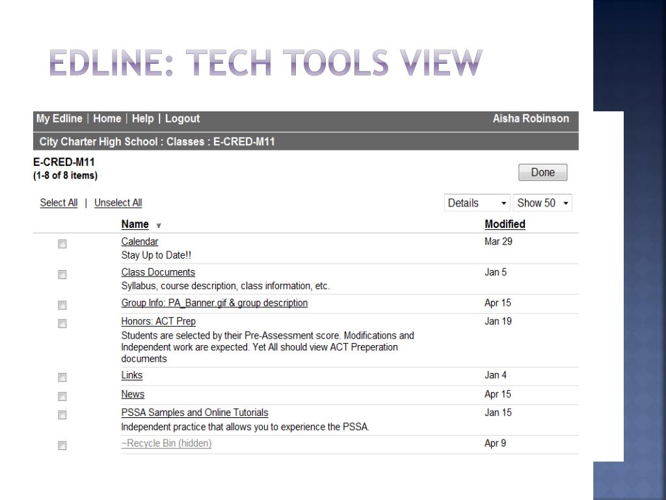Sort by the Modified column header
Viewport: 666px width, 500px height.
point(505,224)
